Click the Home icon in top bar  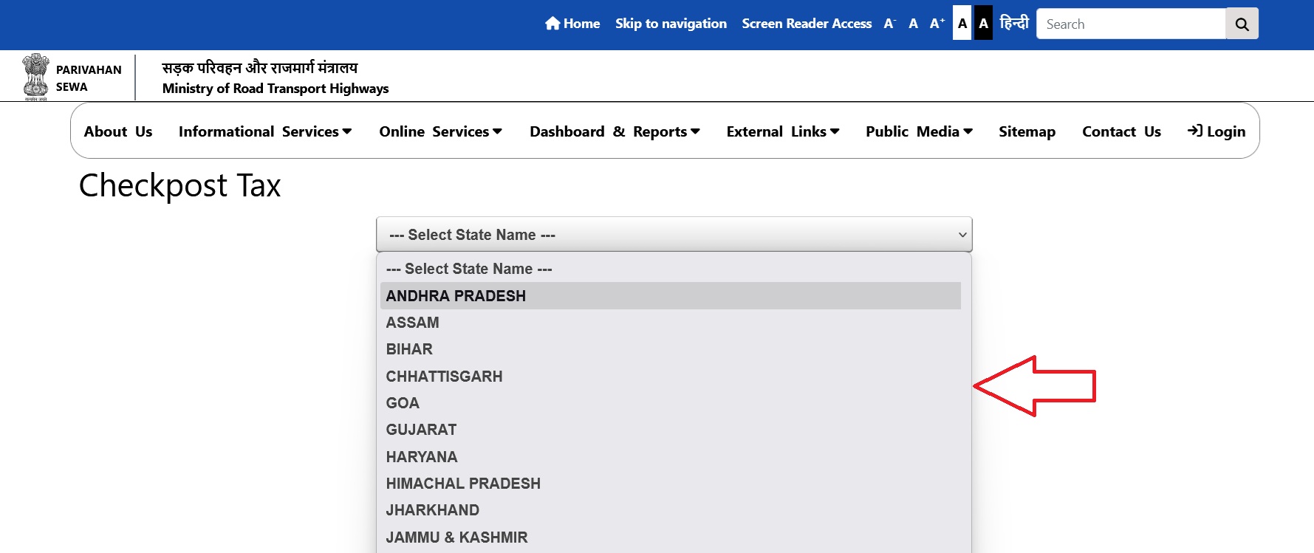click(552, 24)
